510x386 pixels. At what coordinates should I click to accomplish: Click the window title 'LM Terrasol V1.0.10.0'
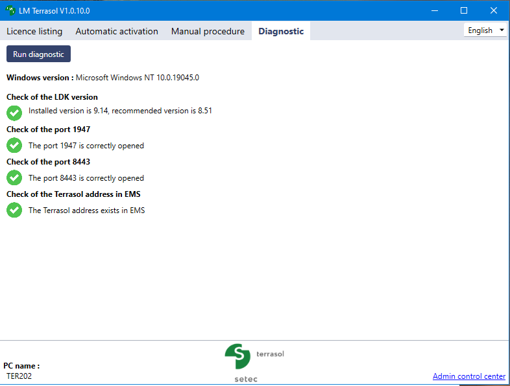coord(55,11)
